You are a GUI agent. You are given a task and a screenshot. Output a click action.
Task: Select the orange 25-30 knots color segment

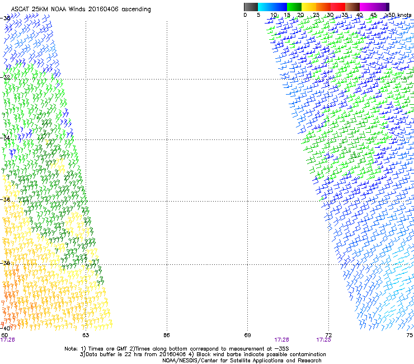click(323, 7)
